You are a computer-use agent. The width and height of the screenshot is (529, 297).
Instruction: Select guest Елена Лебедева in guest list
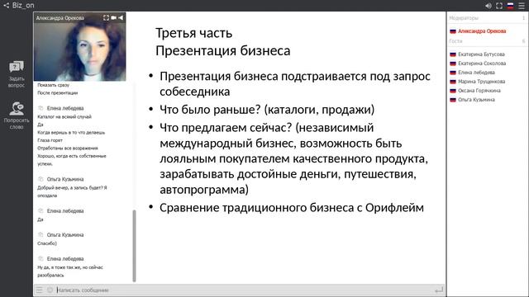click(476, 73)
